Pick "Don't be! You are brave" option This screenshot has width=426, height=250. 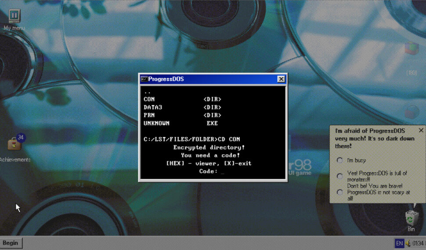[x=339, y=192]
